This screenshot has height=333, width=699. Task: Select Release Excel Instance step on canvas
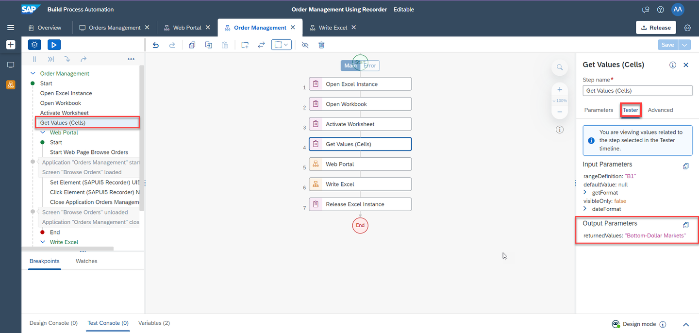pyautogui.click(x=360, y=204)
